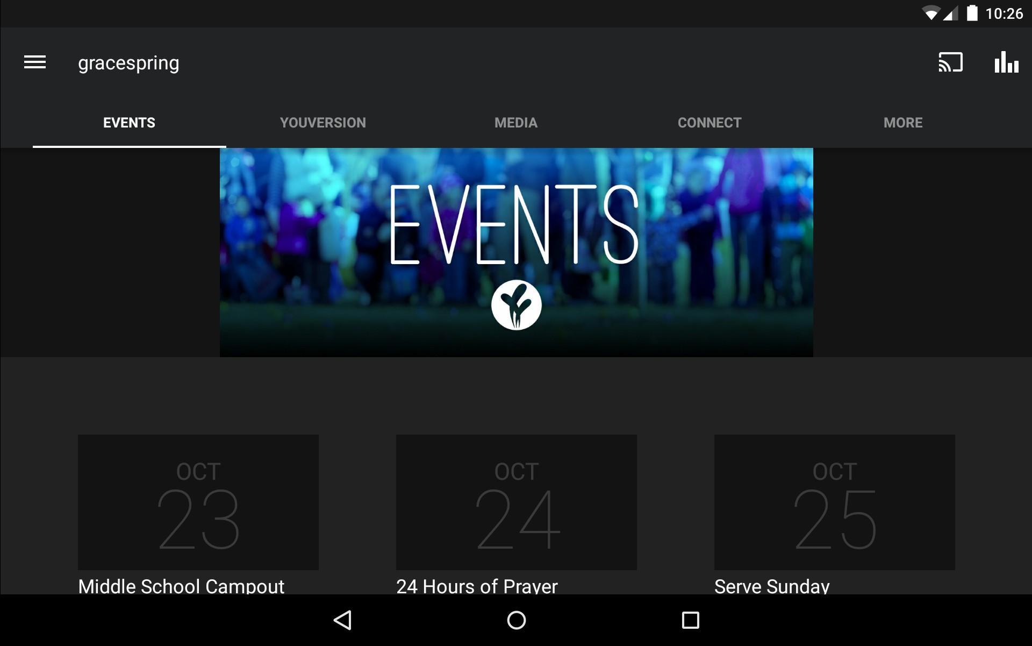Viewport: 1032px width, 646px height.
Task: Open the OCT 25 event card
Action: click(x=835, y=502)
